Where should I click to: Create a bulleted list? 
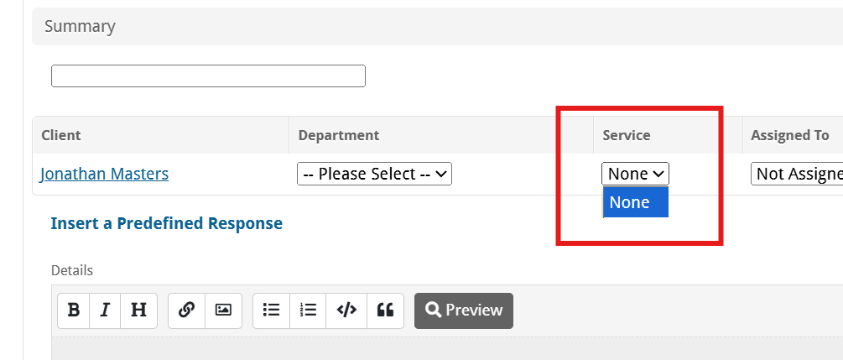(x=272, y=310)
